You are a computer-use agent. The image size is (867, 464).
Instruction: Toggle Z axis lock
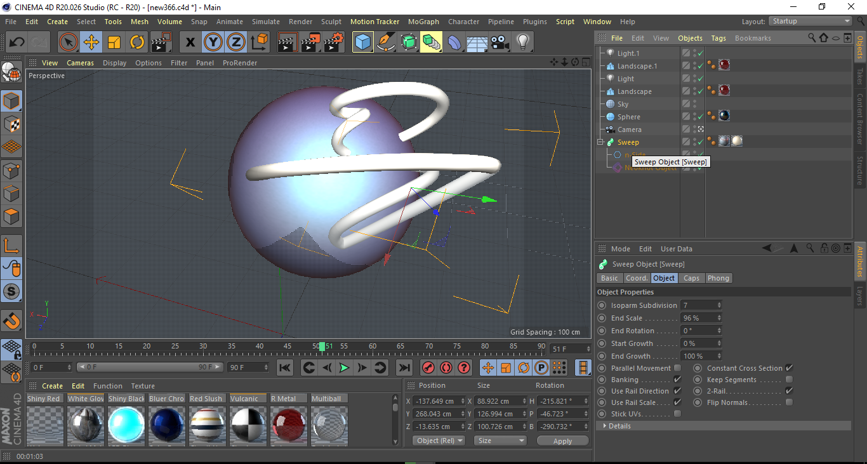236,43
